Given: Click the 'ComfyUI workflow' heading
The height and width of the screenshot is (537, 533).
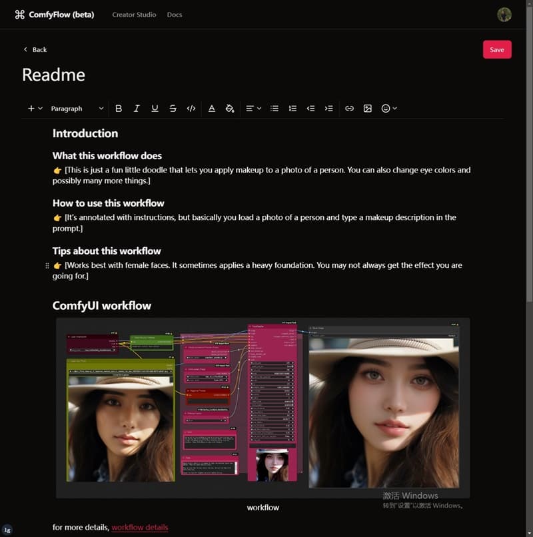Looking at the screenshot, I should [102, 306].
